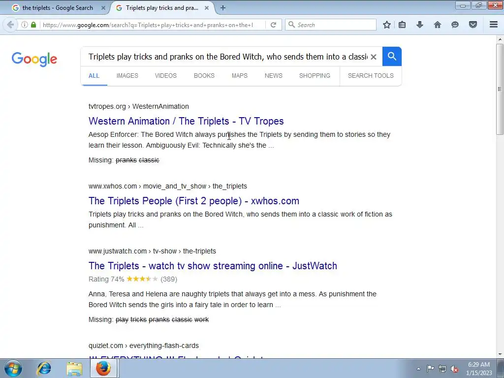Click the blue Google search magnifier button

(392, 56)
